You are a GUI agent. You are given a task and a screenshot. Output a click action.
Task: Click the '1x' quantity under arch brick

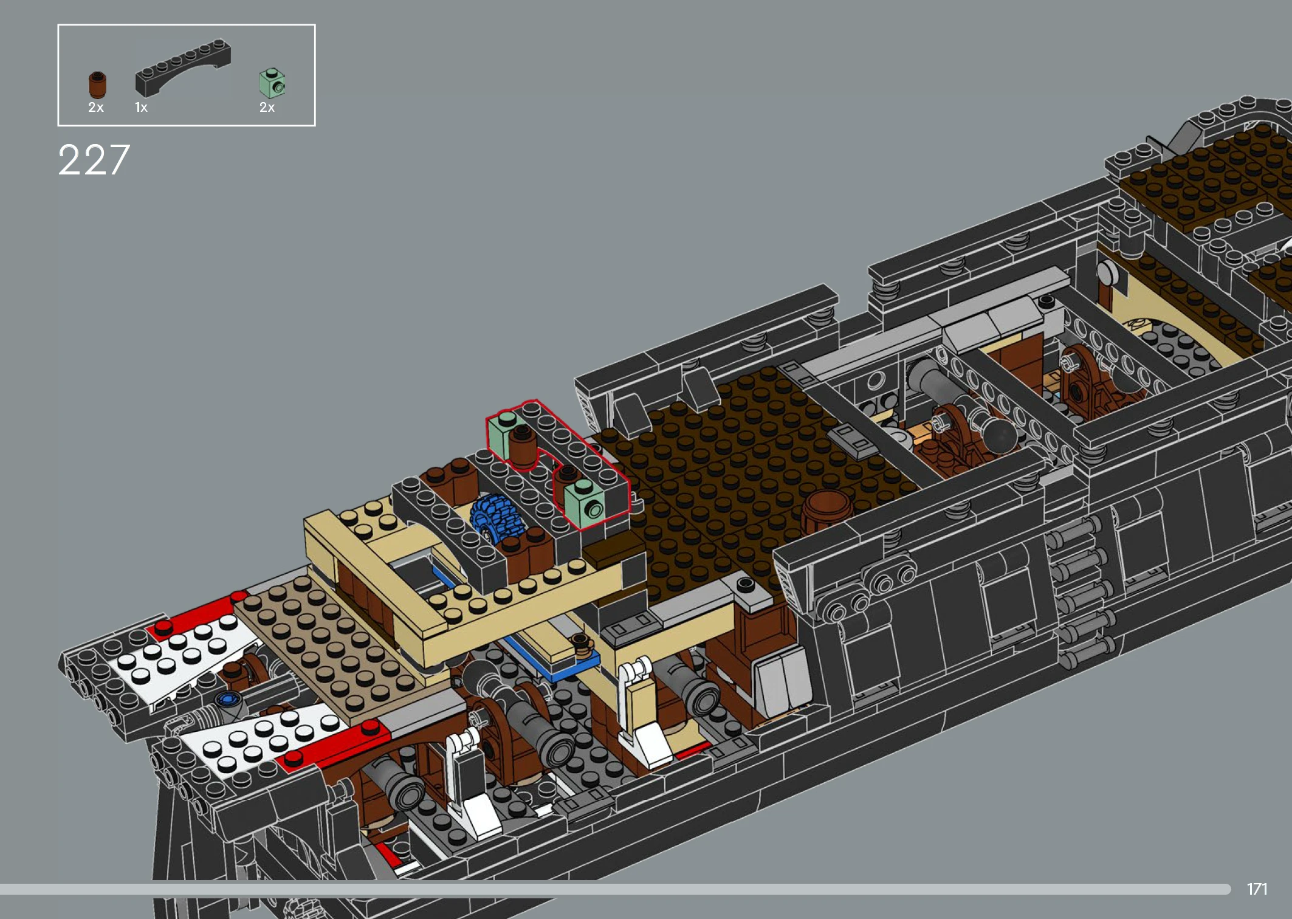tap(141, 108)
